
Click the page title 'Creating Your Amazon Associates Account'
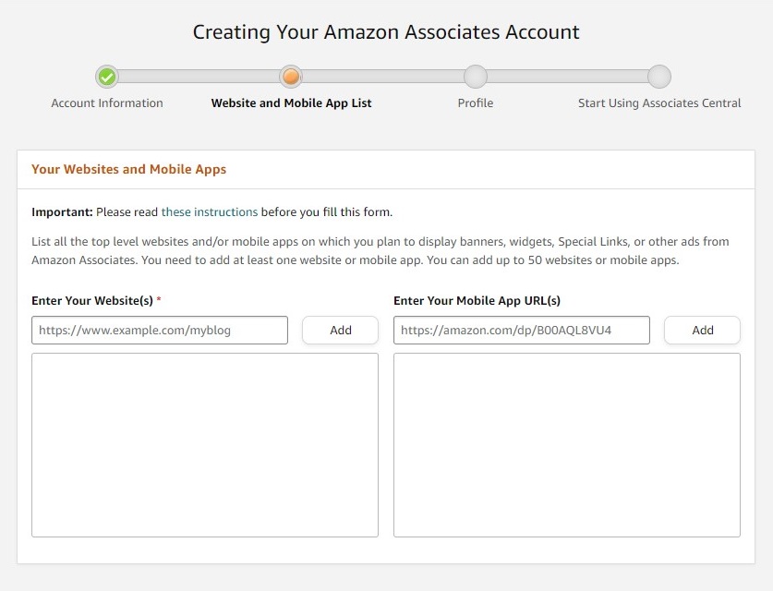click(x=386, y=32)
